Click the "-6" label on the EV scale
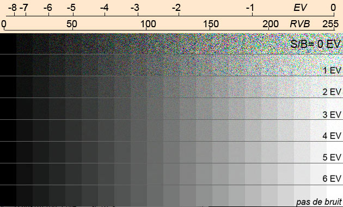This screenshot has width=343, height=207. 48,8
